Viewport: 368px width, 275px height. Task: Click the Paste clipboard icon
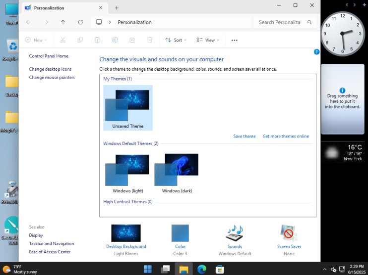click(97, 40)
